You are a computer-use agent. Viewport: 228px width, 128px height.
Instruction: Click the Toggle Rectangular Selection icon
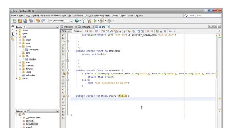coord(120,31)
